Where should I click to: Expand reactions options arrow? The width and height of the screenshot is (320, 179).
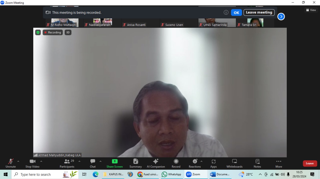tap(201, 161)
